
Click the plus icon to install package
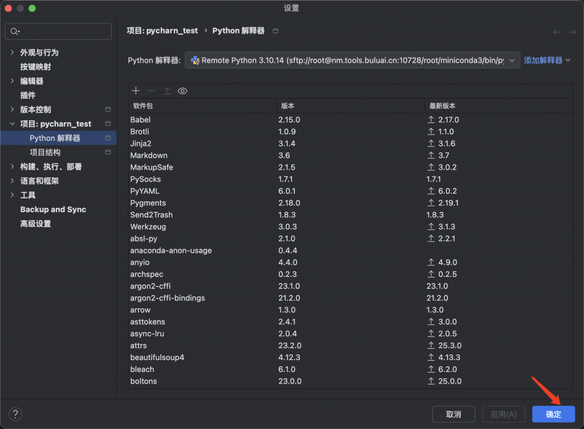(x=136, y=91)
